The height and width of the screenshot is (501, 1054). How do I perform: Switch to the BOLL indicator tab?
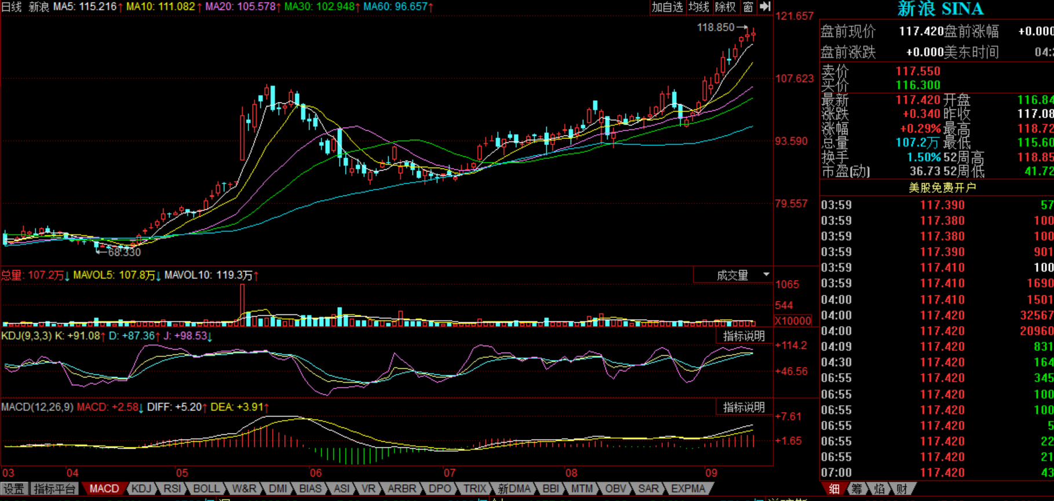point(206,489)
